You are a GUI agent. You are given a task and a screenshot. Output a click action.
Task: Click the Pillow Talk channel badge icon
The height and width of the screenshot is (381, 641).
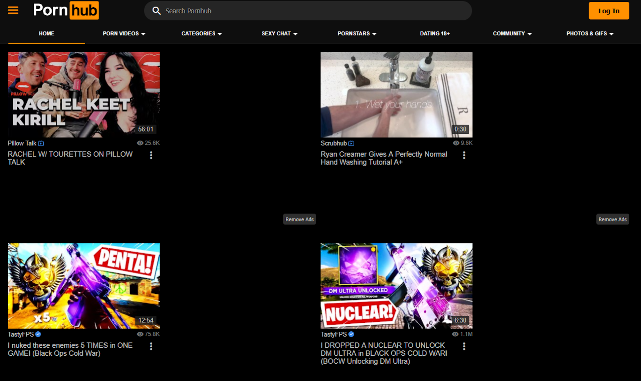coord(41,143)
